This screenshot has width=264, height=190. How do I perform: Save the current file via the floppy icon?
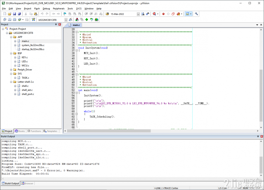point(15,14)
